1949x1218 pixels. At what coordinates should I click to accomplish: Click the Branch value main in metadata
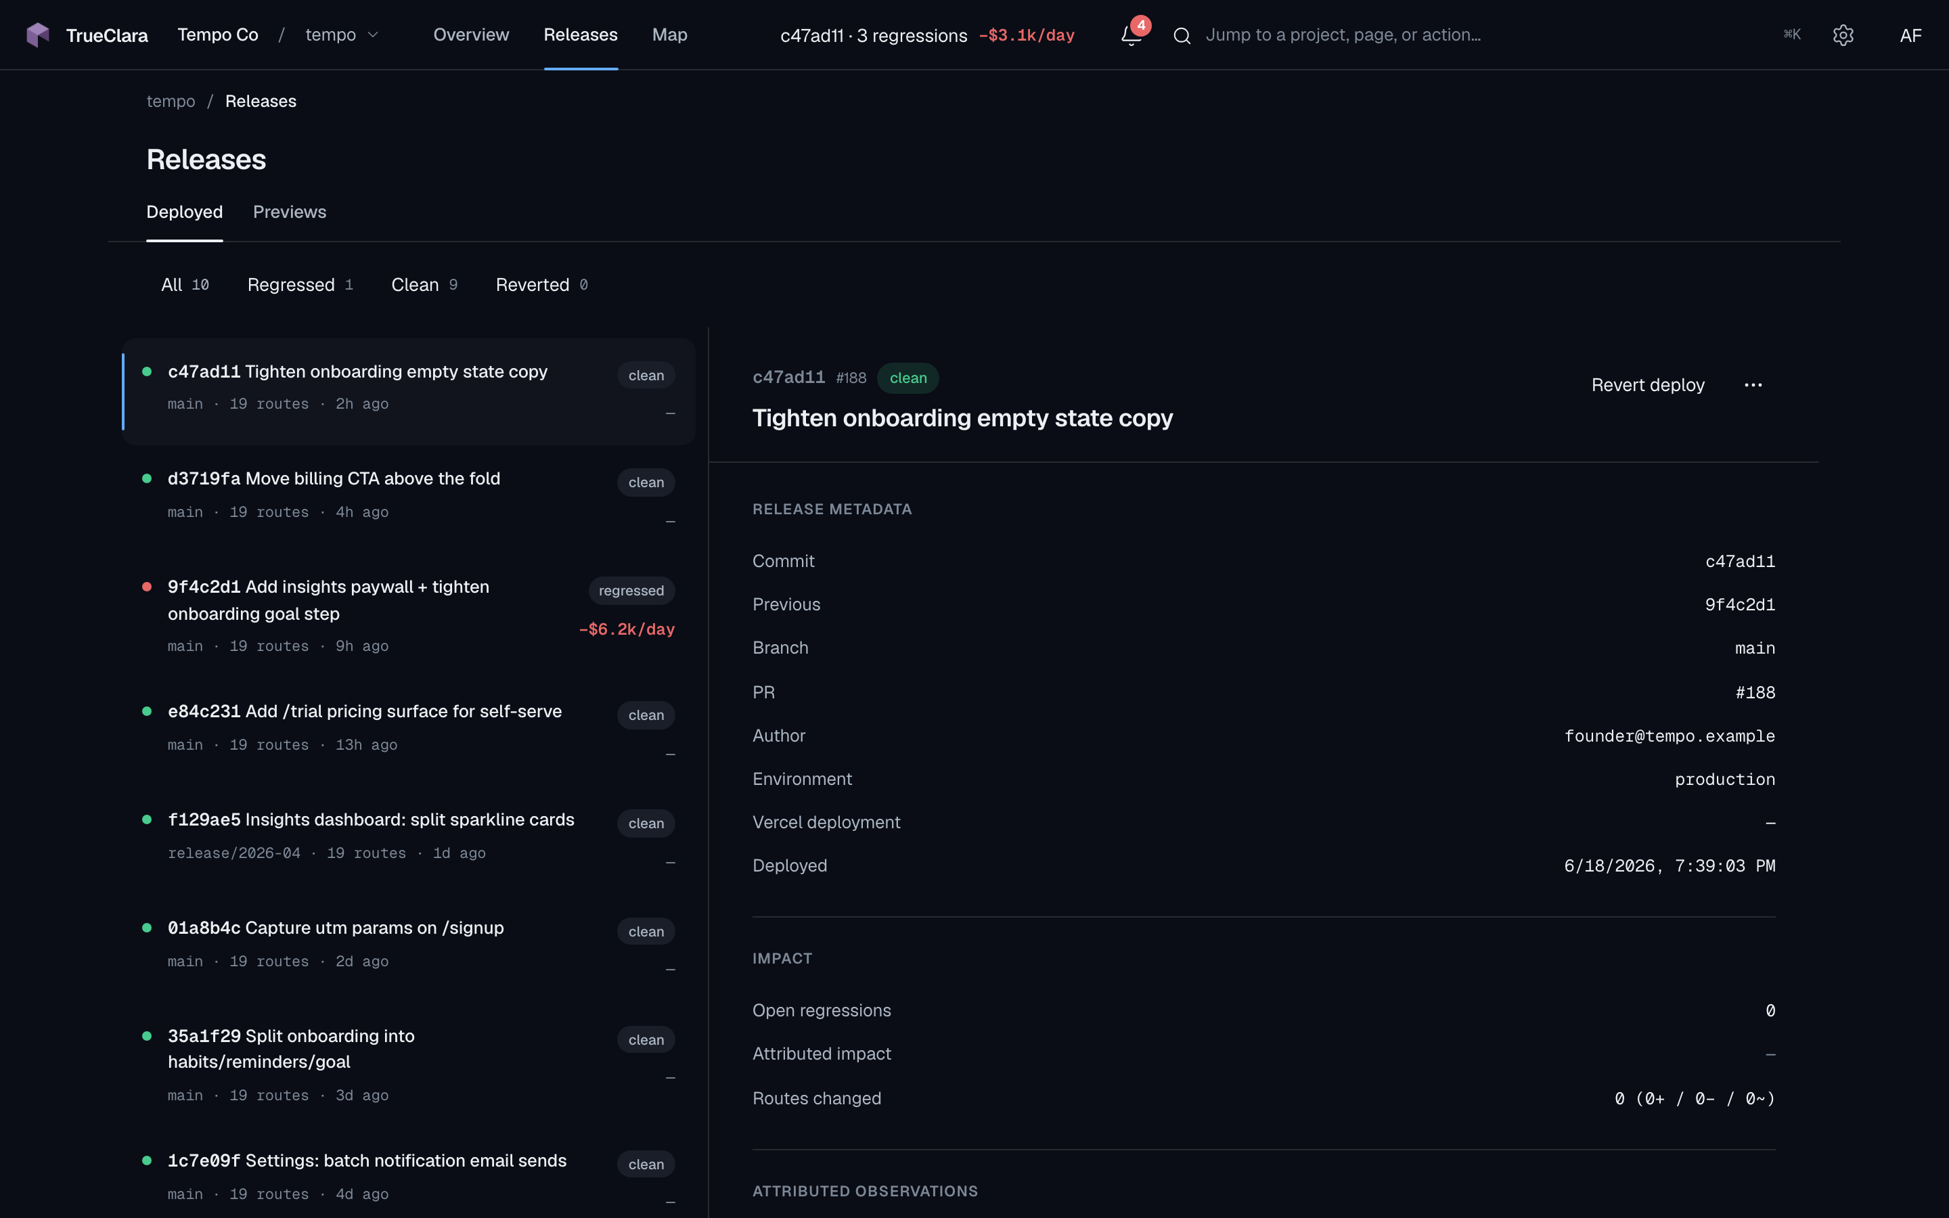(x=1755, y=648)
